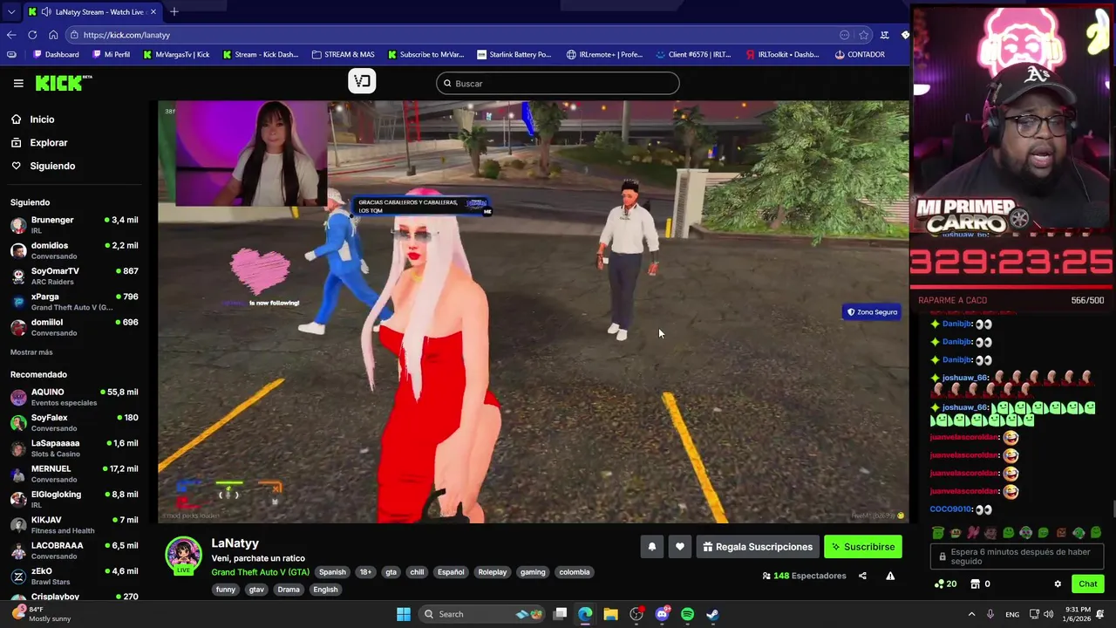Toggle notification bell for LaNatyy
This screenshot has width=1116, height=628.
[651, 547]
